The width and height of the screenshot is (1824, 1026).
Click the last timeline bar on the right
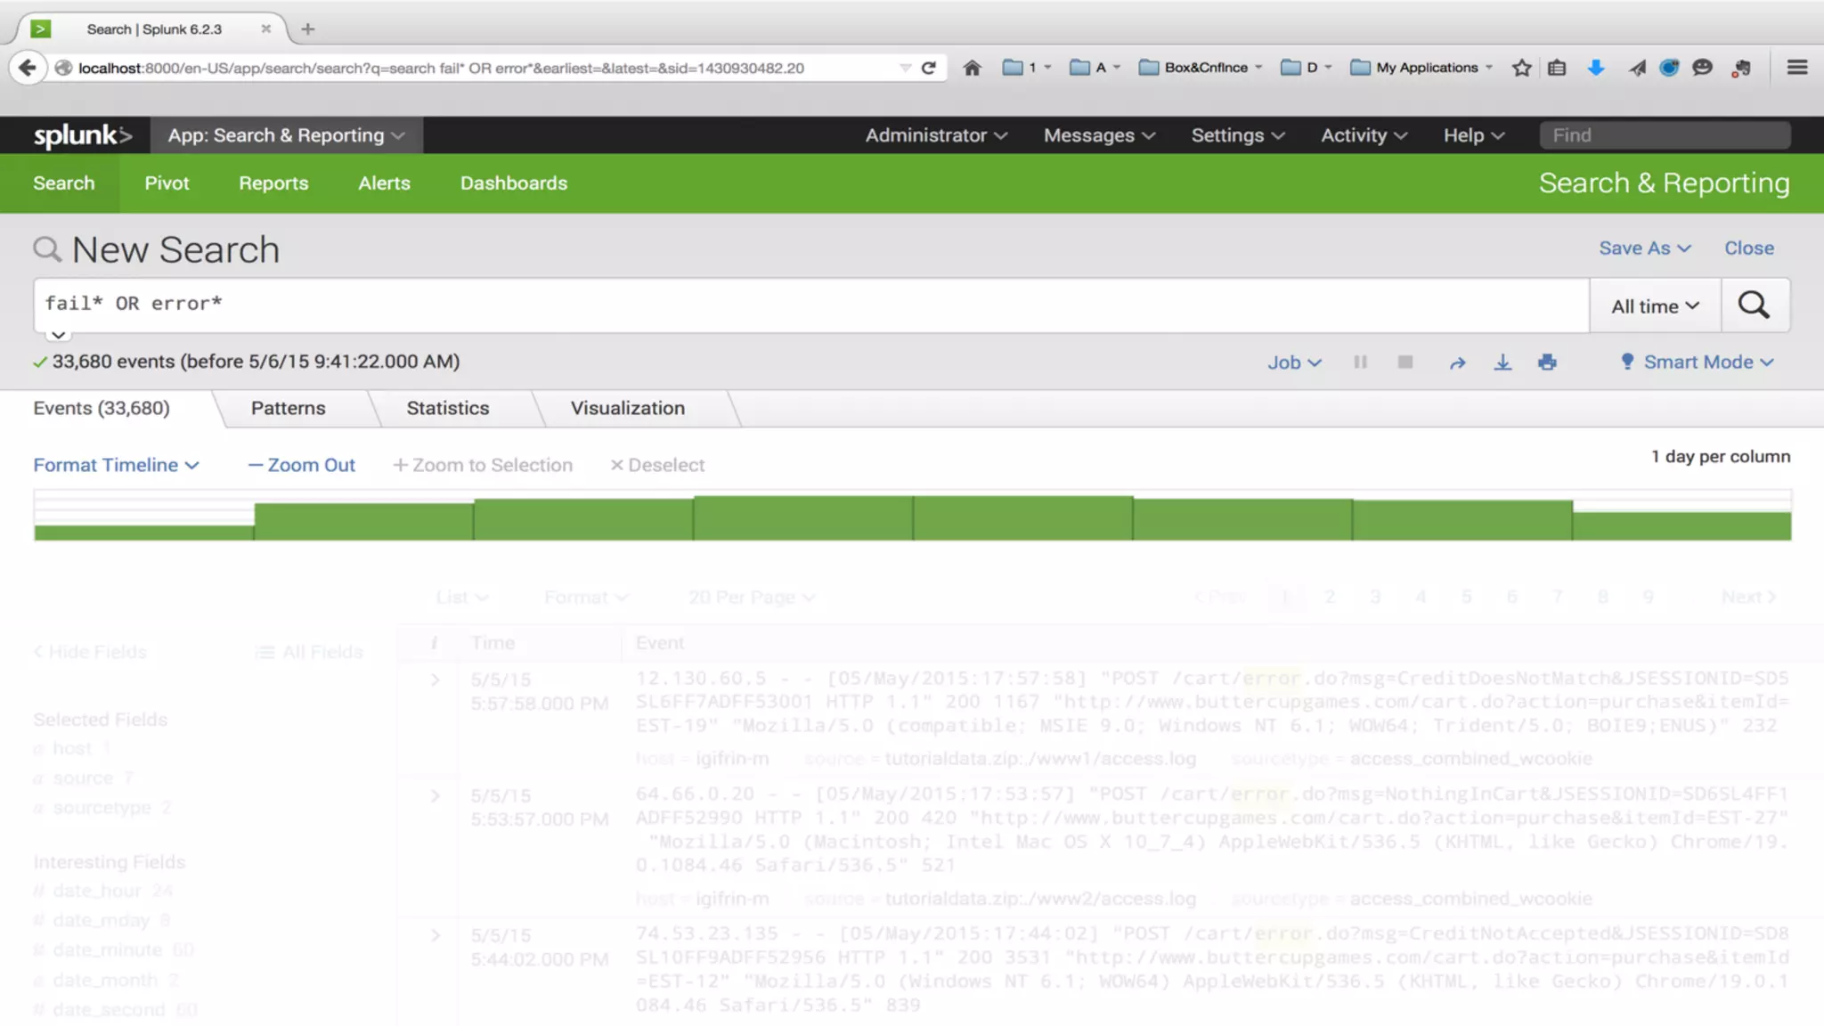pyautogui.click(x=1681, y=525)
